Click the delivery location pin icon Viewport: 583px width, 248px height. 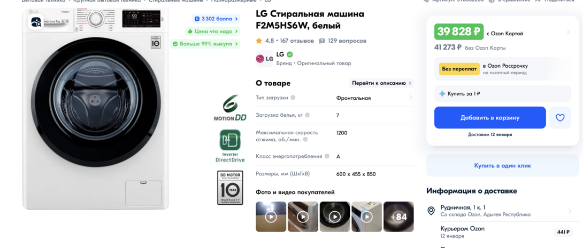(x=431, y=211)
